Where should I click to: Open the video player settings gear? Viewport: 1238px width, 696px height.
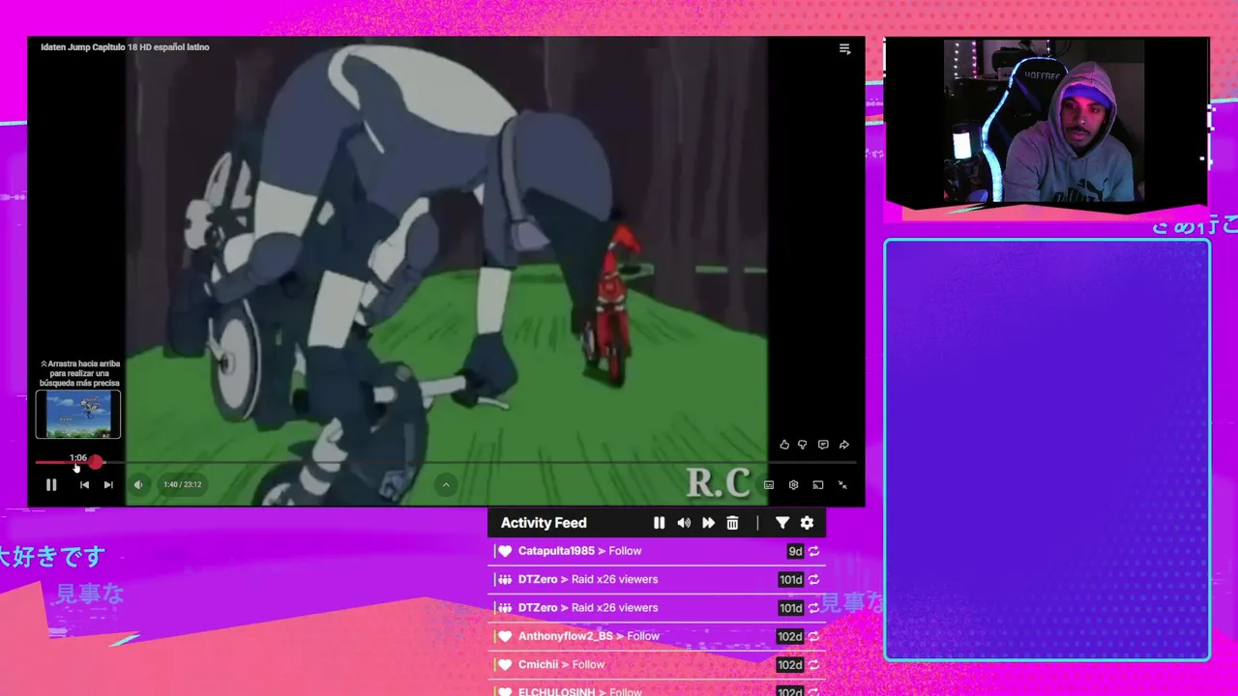point(793,484)
